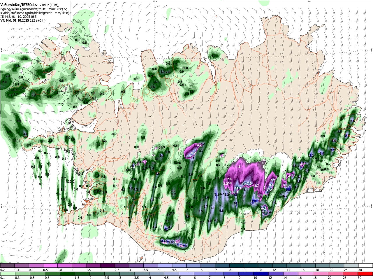Pick the light green rain swatch above 0.3
Image resolution: width=373 pixels, height=280 pixels.
click(x=22, y=274)
